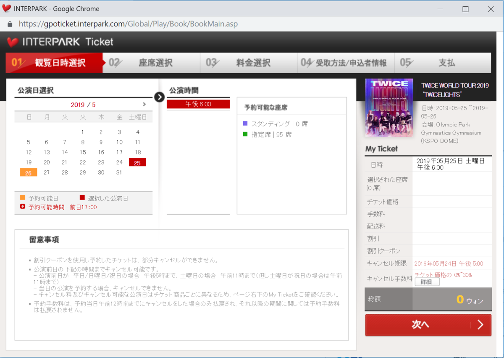Maximize the Chrome window
This screenshot has width=504, height=358.
[465, 9]
